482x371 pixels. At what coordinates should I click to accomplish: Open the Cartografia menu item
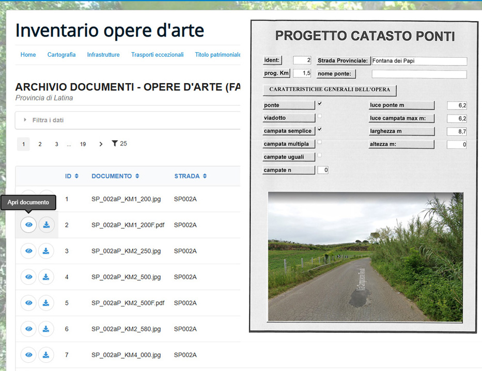[61, 55]
